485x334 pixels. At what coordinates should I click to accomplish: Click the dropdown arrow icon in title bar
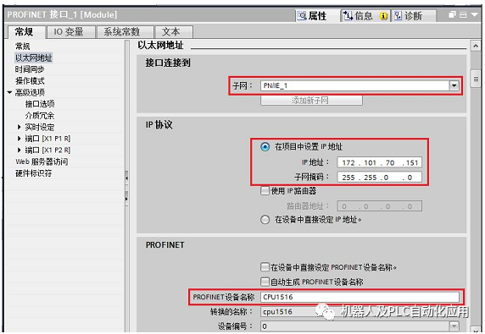[475, 15]
